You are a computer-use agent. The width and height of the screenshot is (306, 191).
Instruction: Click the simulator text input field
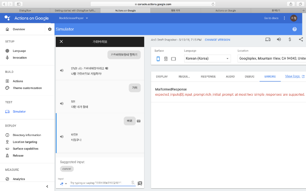click(101, 183)
